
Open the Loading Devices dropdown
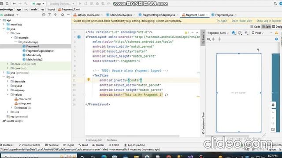click(x=62, y=4)
